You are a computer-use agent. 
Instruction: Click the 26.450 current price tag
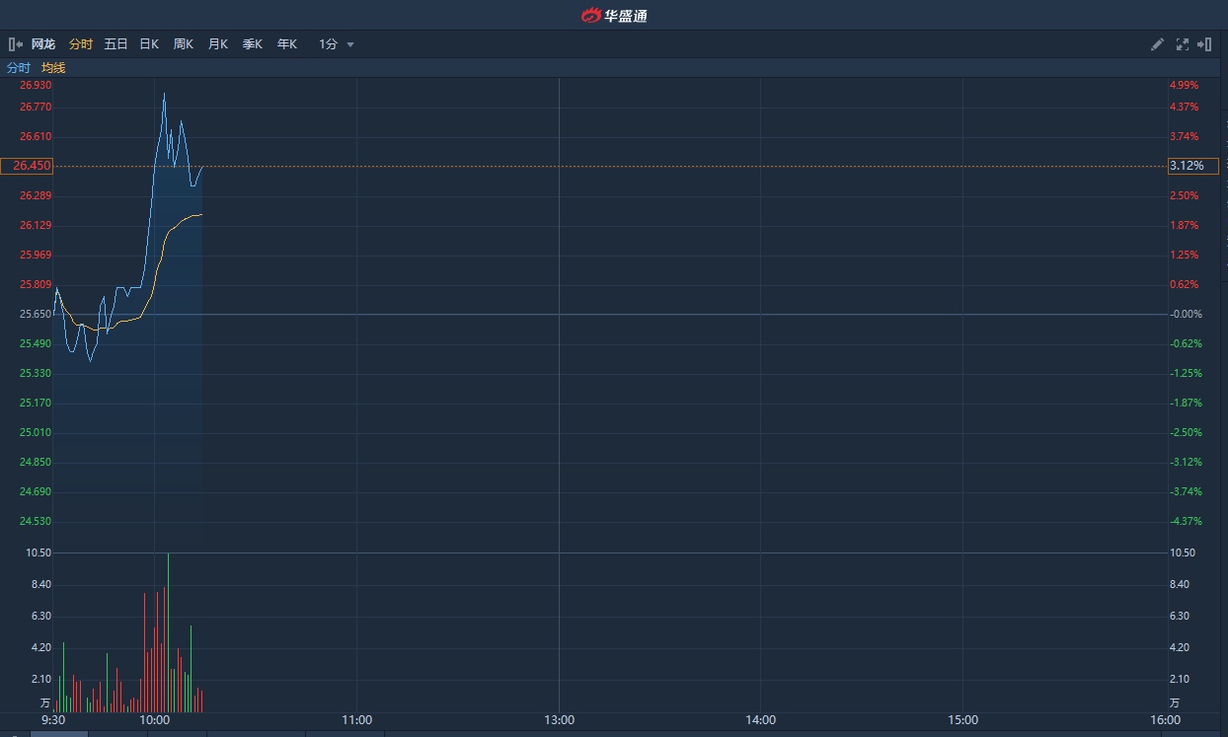pos(27,166)
